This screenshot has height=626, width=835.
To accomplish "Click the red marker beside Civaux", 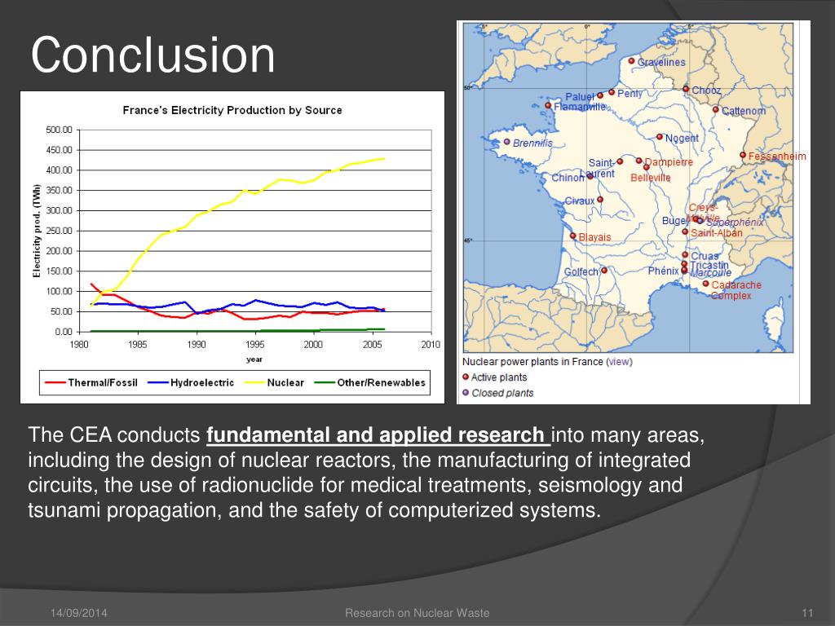I will [600, 200].
